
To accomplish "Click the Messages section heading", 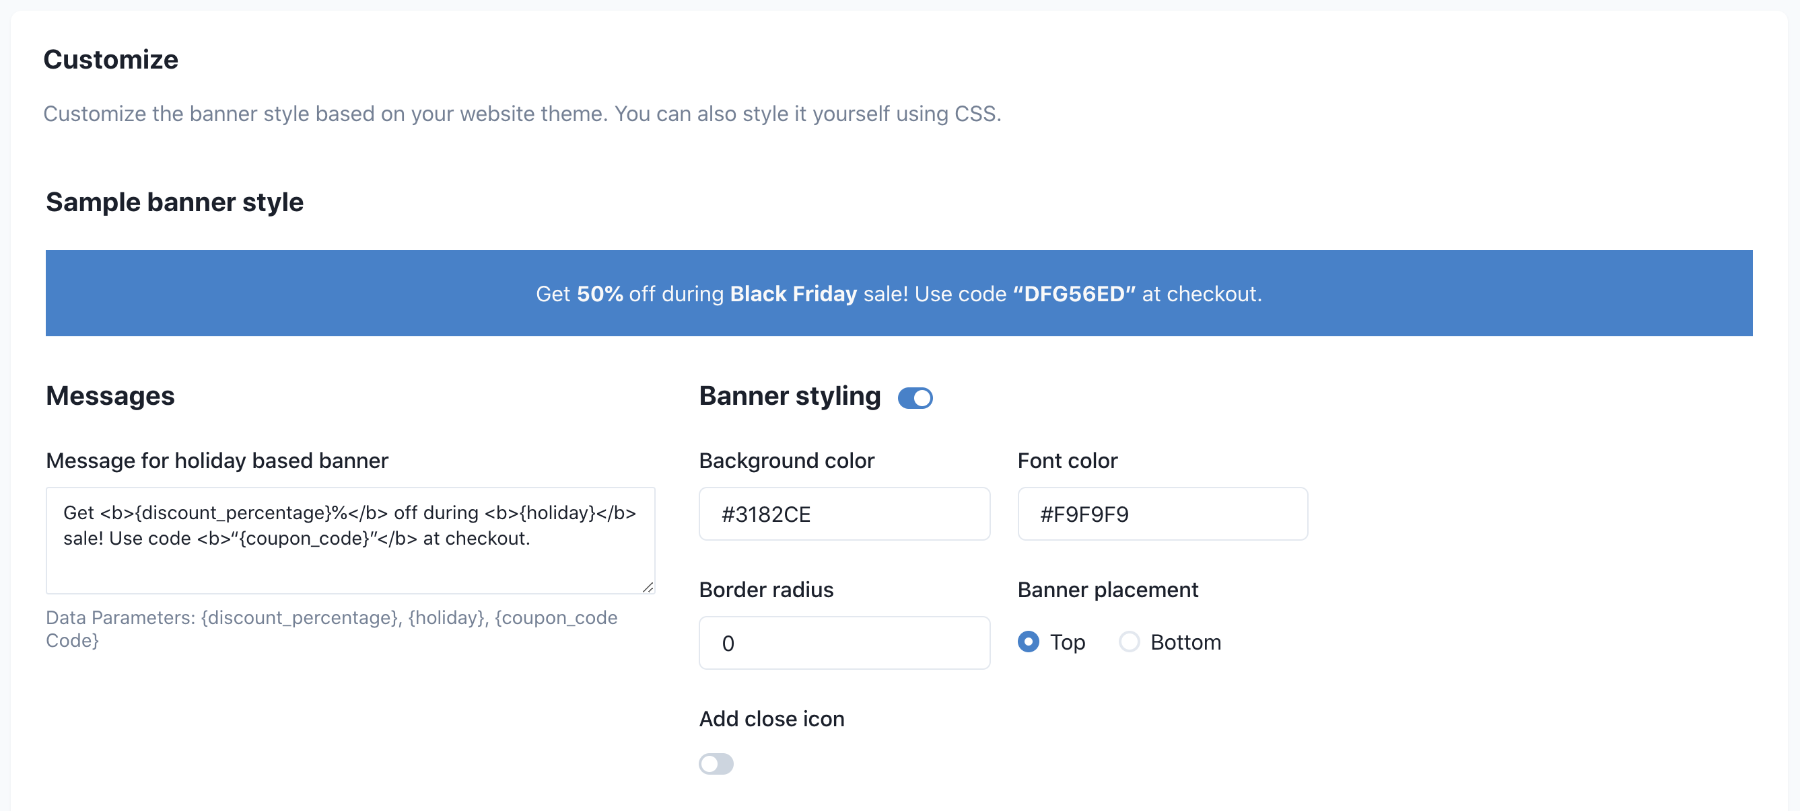I will click(110, 395).
